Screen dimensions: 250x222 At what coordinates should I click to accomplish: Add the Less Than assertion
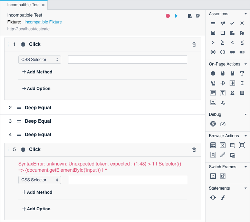click(232, 42)
